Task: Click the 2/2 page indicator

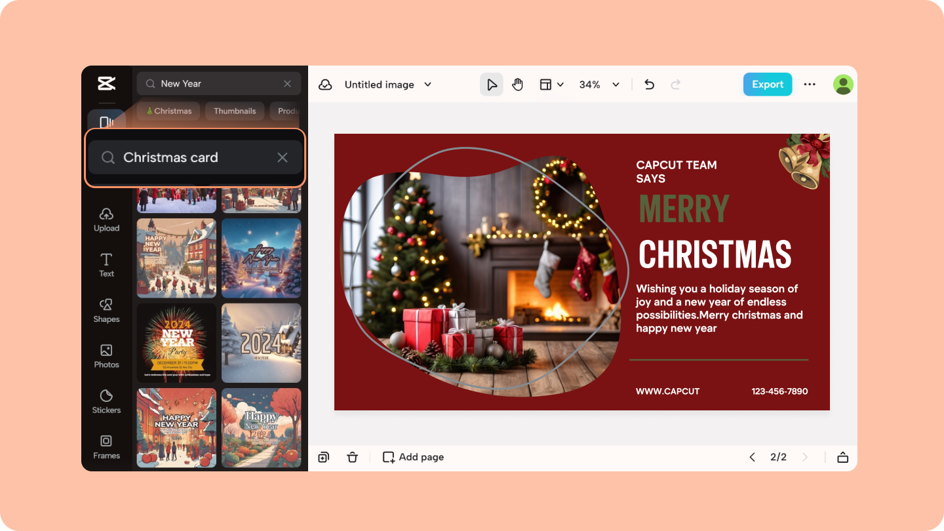Action: [x=778, y=457]
